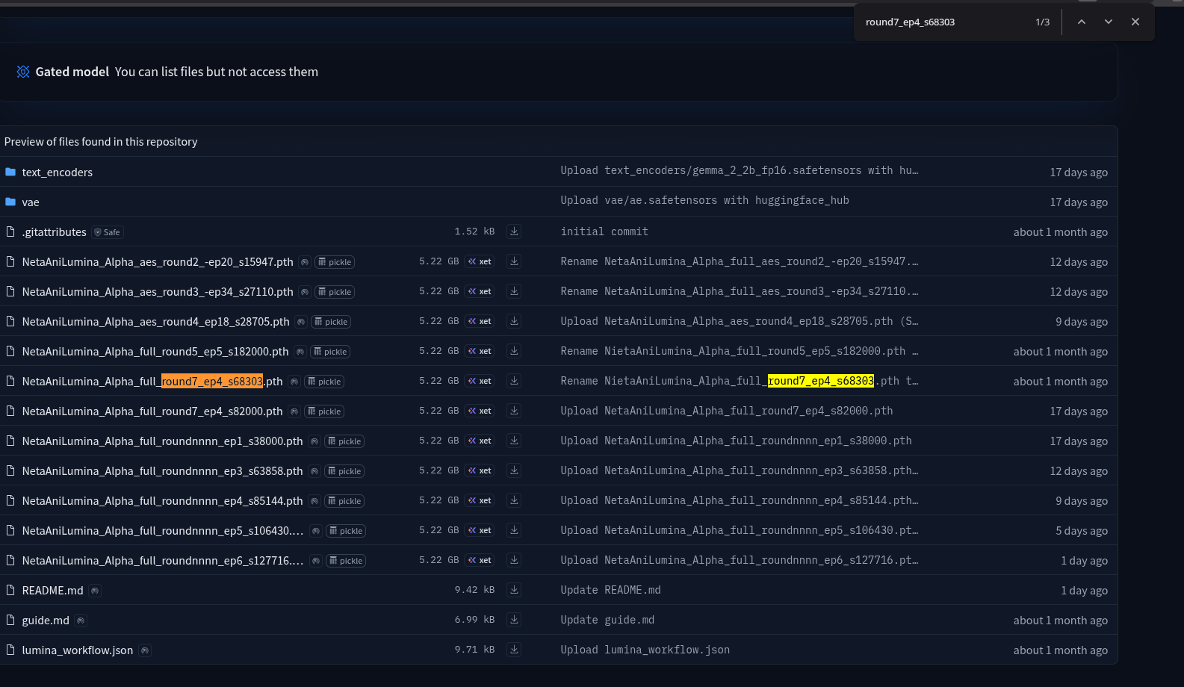This screenshot has height=687, width=1184.
Task: Click Gated model icon
Action: click(x=23, y=72)
